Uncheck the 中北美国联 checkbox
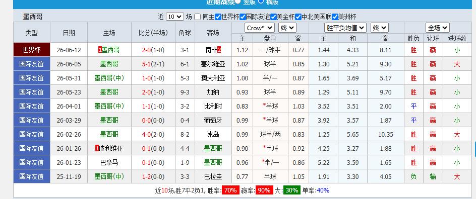 point(298,17)
